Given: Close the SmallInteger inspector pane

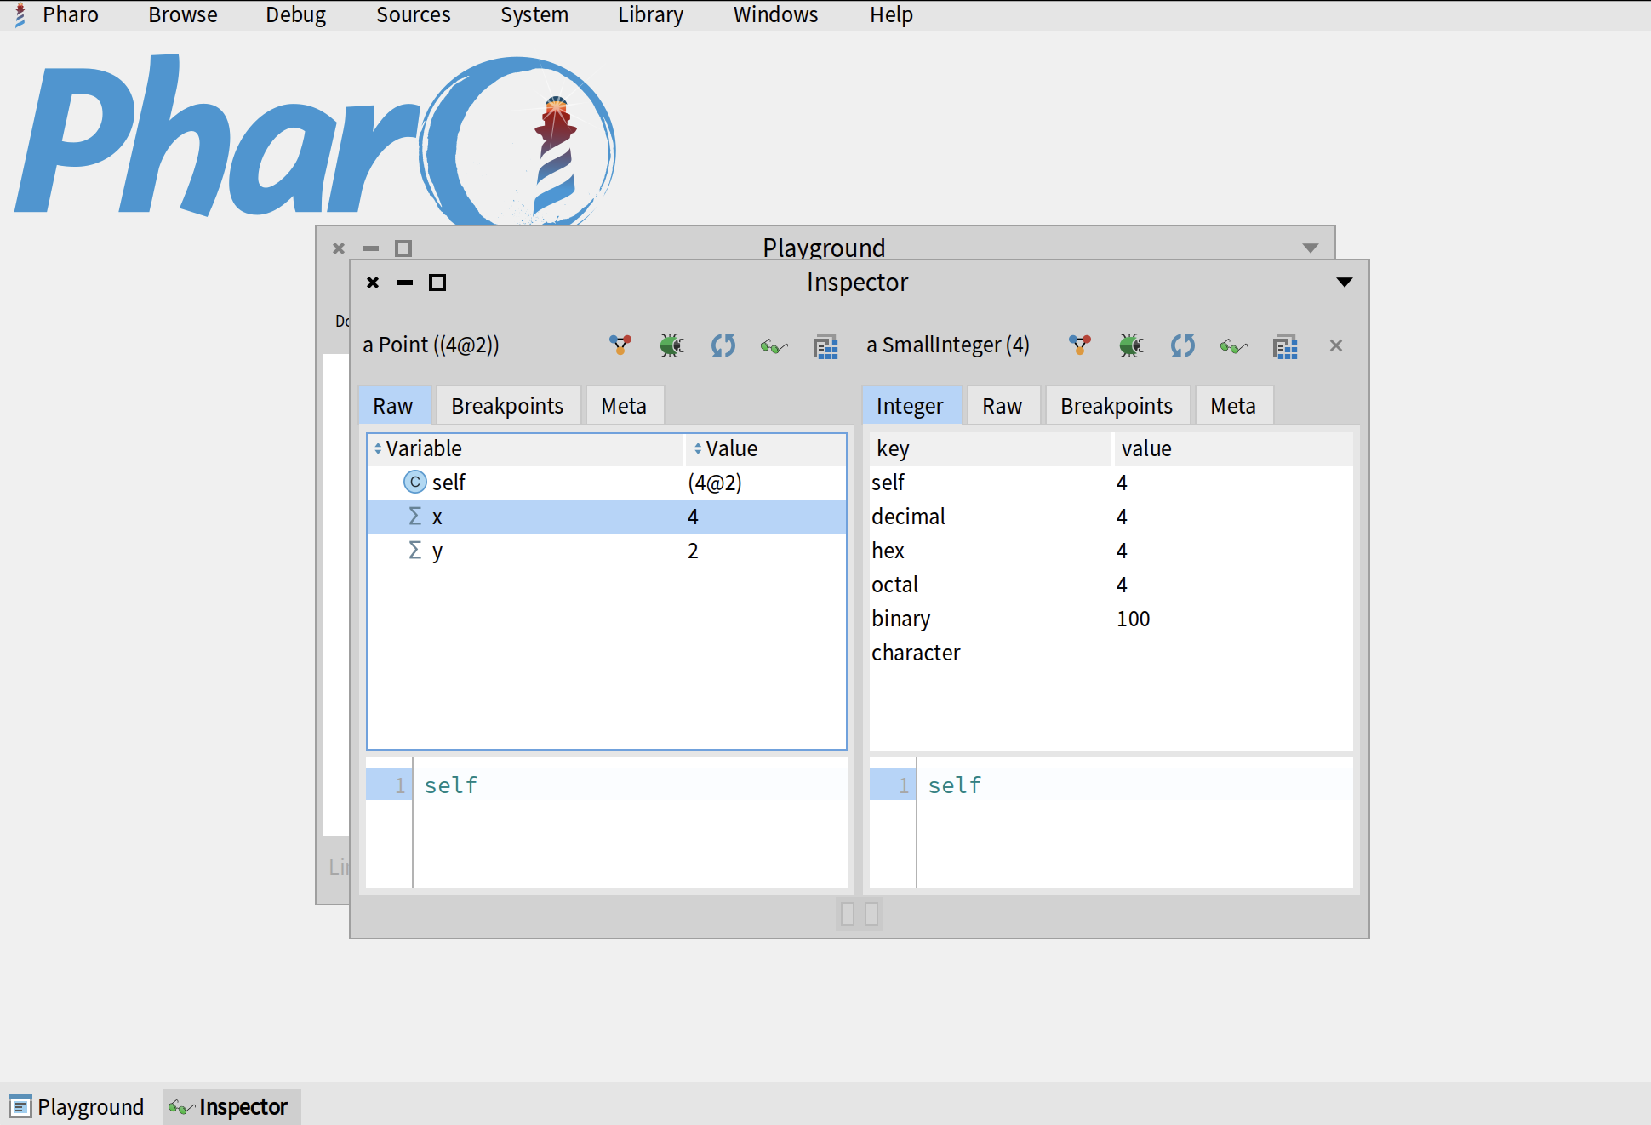Looking at the screenshot, I should coord(1336,345).
